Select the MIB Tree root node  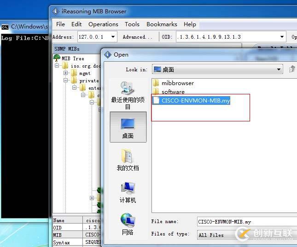(x=73, y=58)
